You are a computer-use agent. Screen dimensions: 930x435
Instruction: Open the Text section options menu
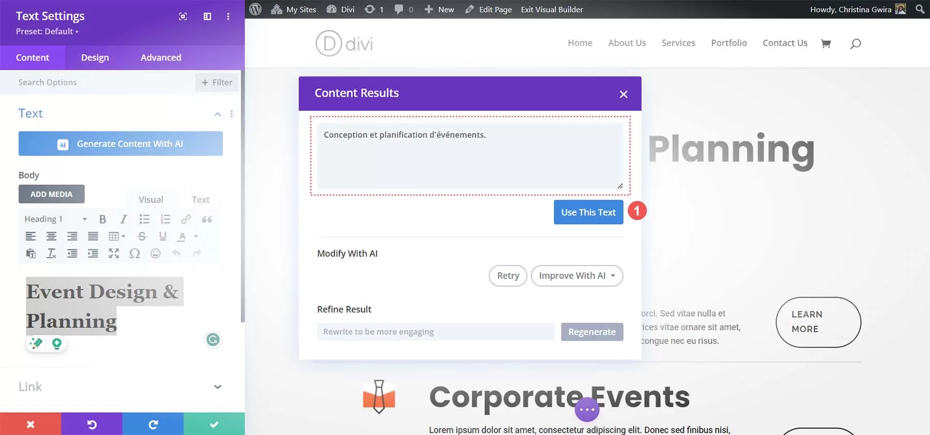click(x=231, y=114)
